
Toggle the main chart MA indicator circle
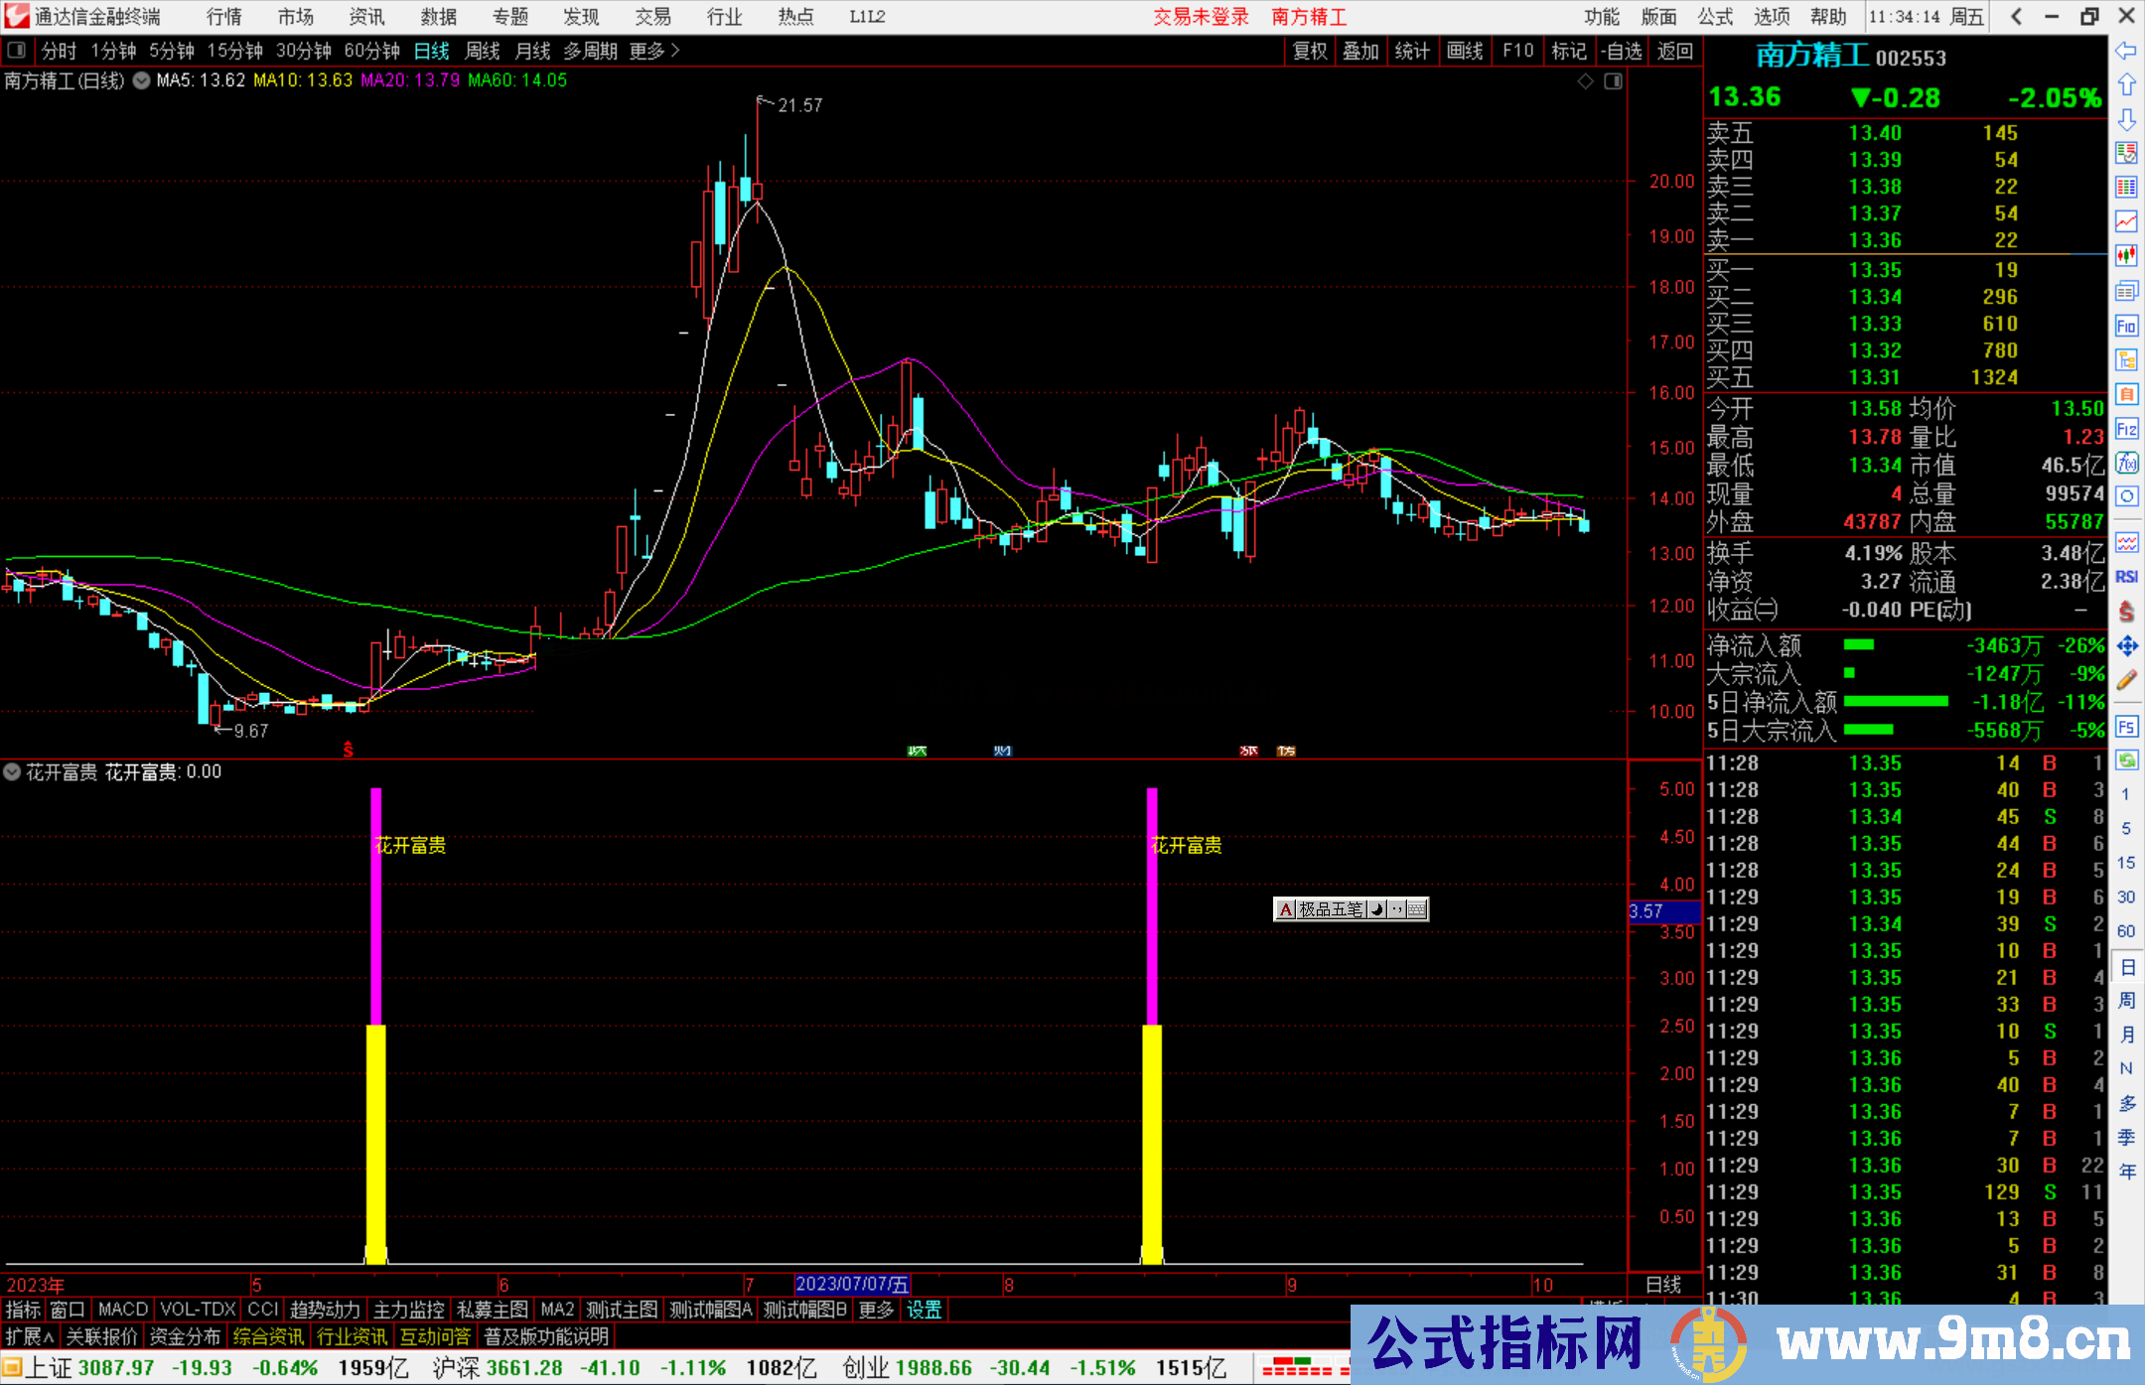pos(141,80)
